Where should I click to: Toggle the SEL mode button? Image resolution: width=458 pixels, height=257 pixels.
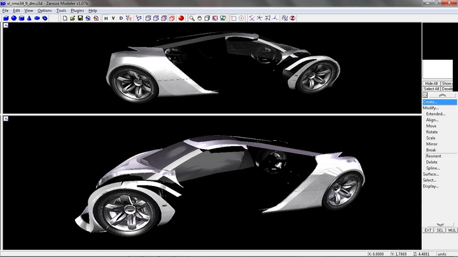pos(440,230)
